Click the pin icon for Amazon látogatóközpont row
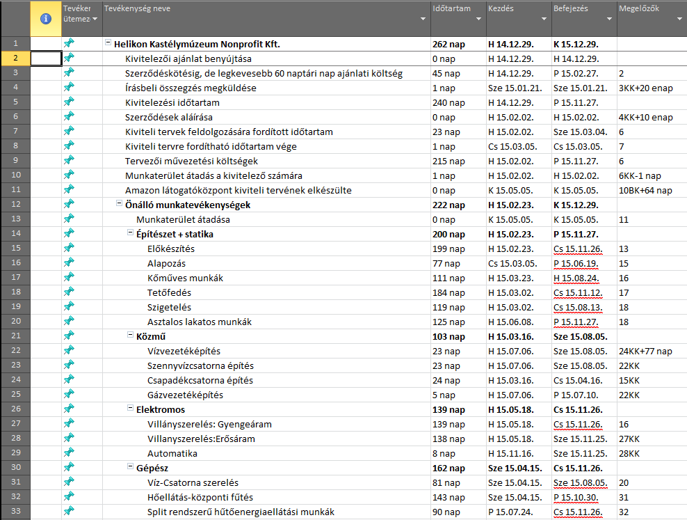This screenshot has height=520, width=687. (x=69, y=189)
